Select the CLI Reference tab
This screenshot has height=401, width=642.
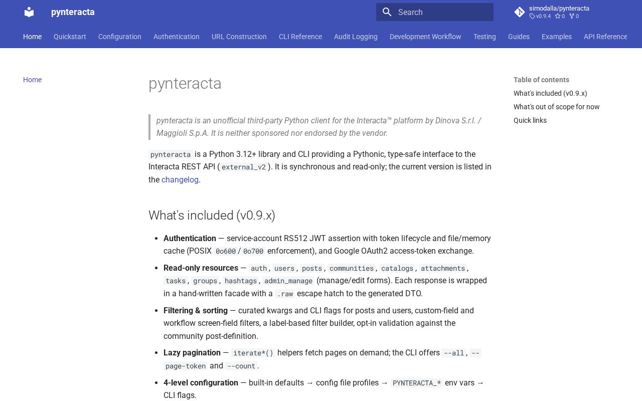[300, 37]
